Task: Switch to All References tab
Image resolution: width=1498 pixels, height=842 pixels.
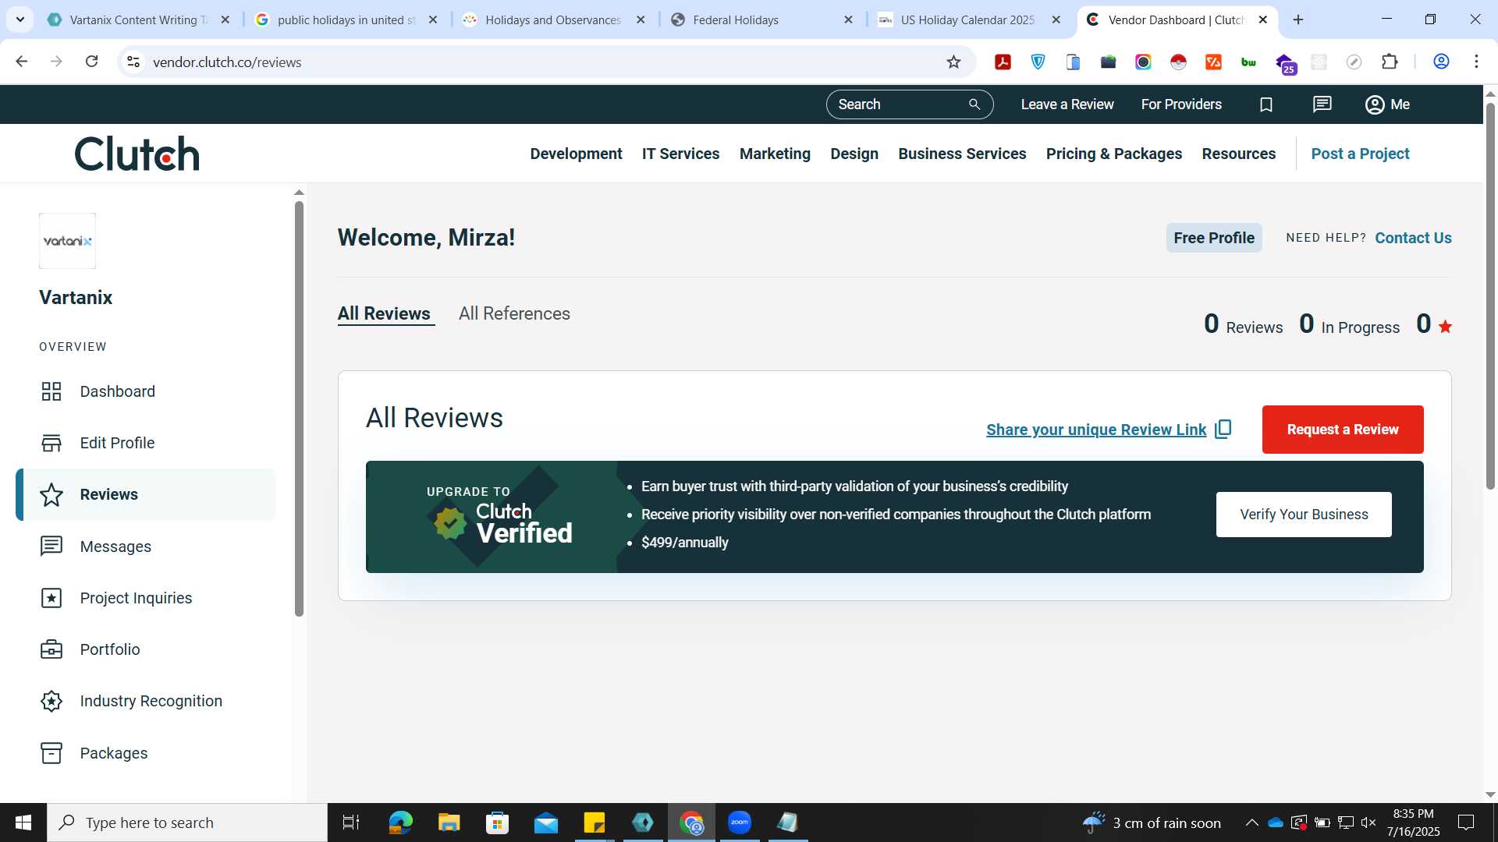Action: pyautogui.click(x=514, y=313)
